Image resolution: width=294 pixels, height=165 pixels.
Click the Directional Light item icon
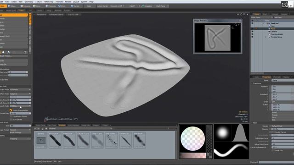point(270,34)
